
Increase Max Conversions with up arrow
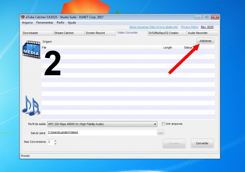[55, 141]
